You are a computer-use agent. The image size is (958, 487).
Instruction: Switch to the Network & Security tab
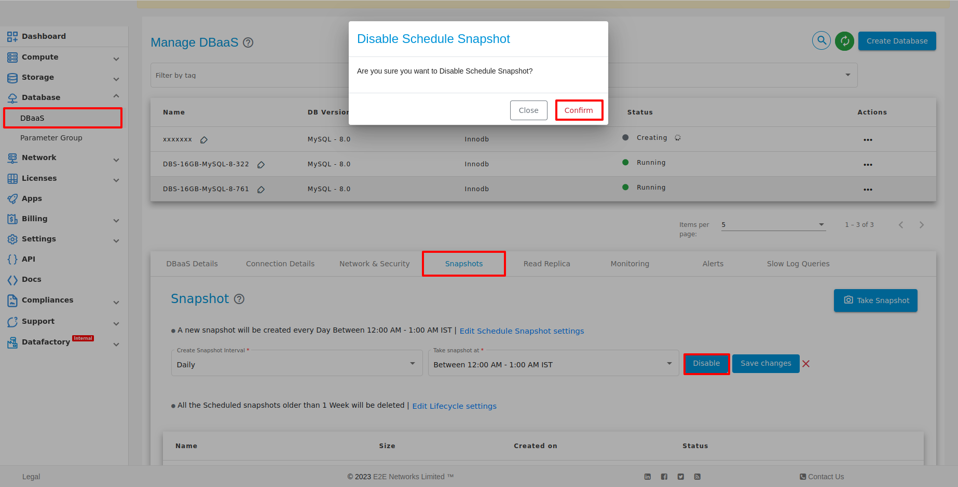tap(375, 264)
